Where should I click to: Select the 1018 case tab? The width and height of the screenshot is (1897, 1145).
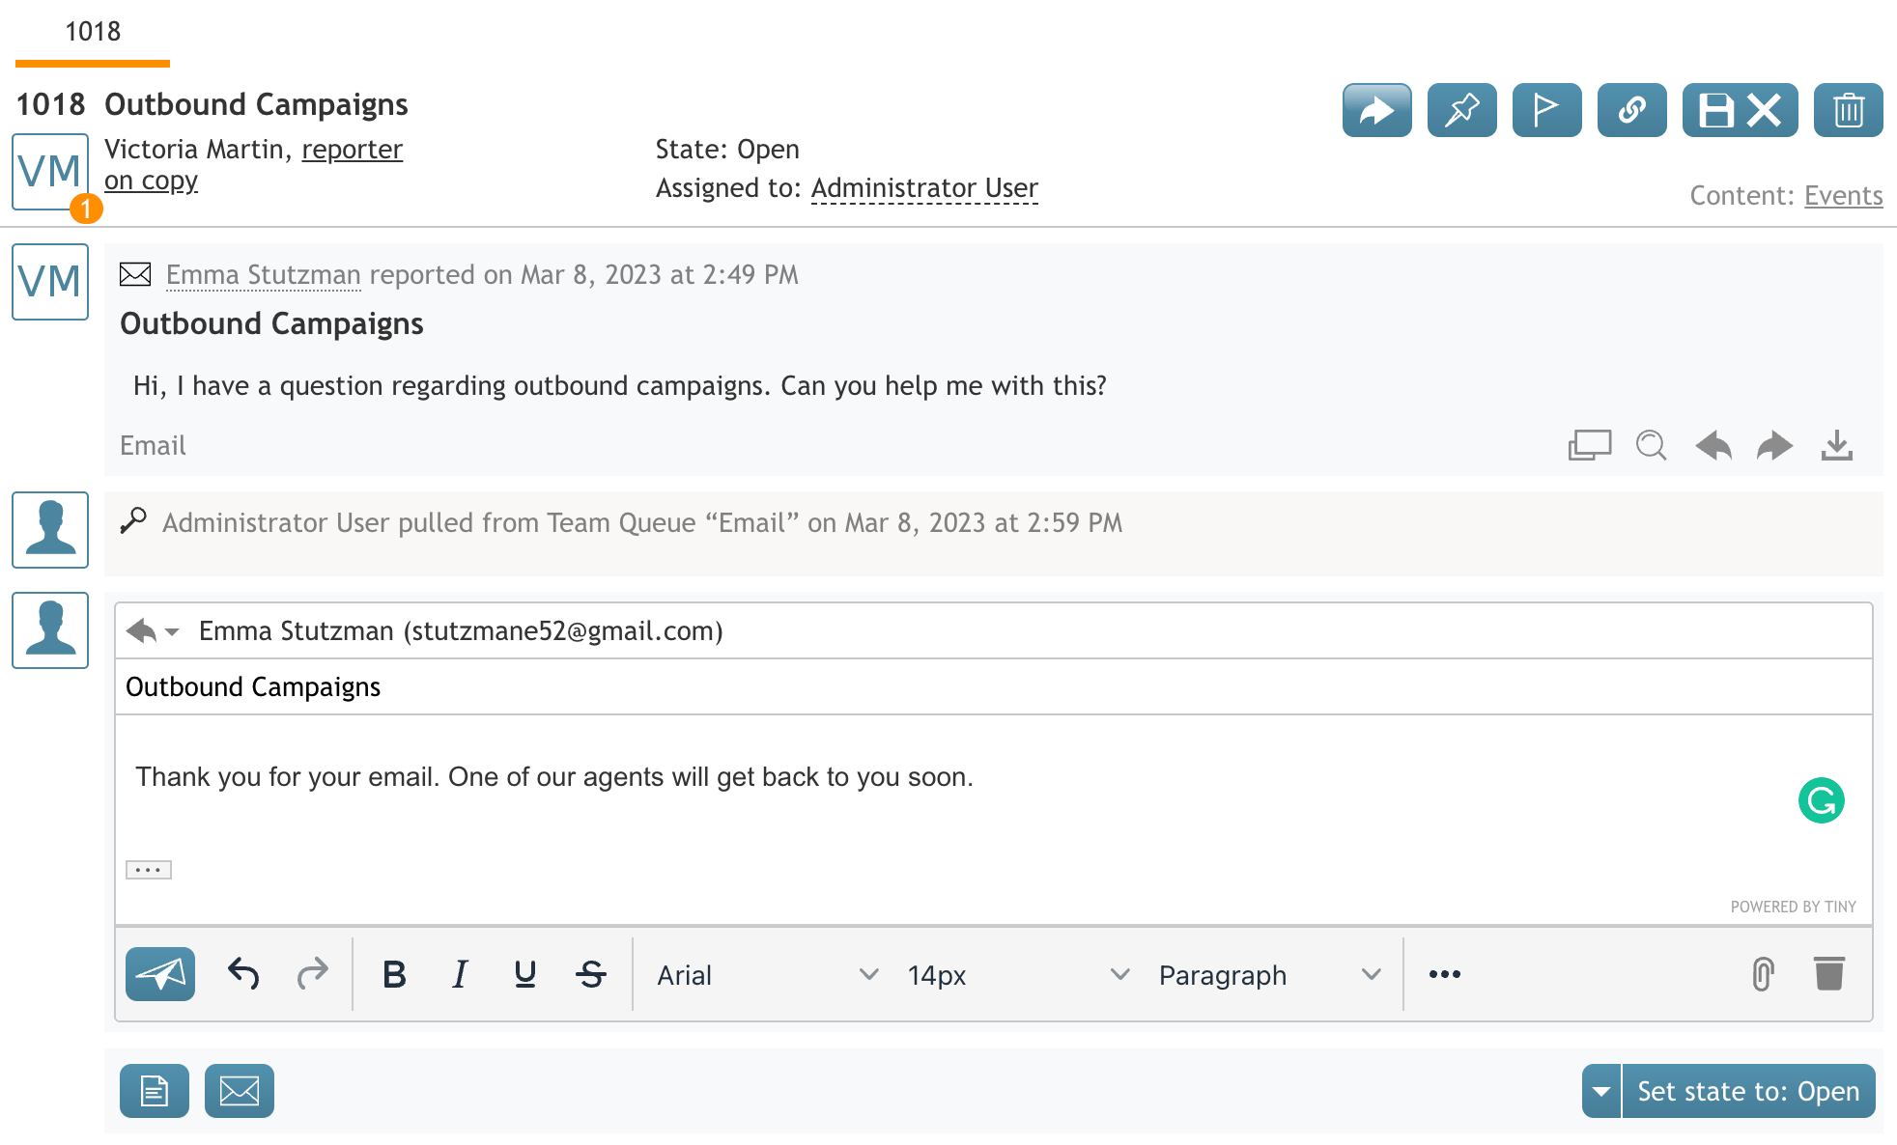(x=93, y=33)
